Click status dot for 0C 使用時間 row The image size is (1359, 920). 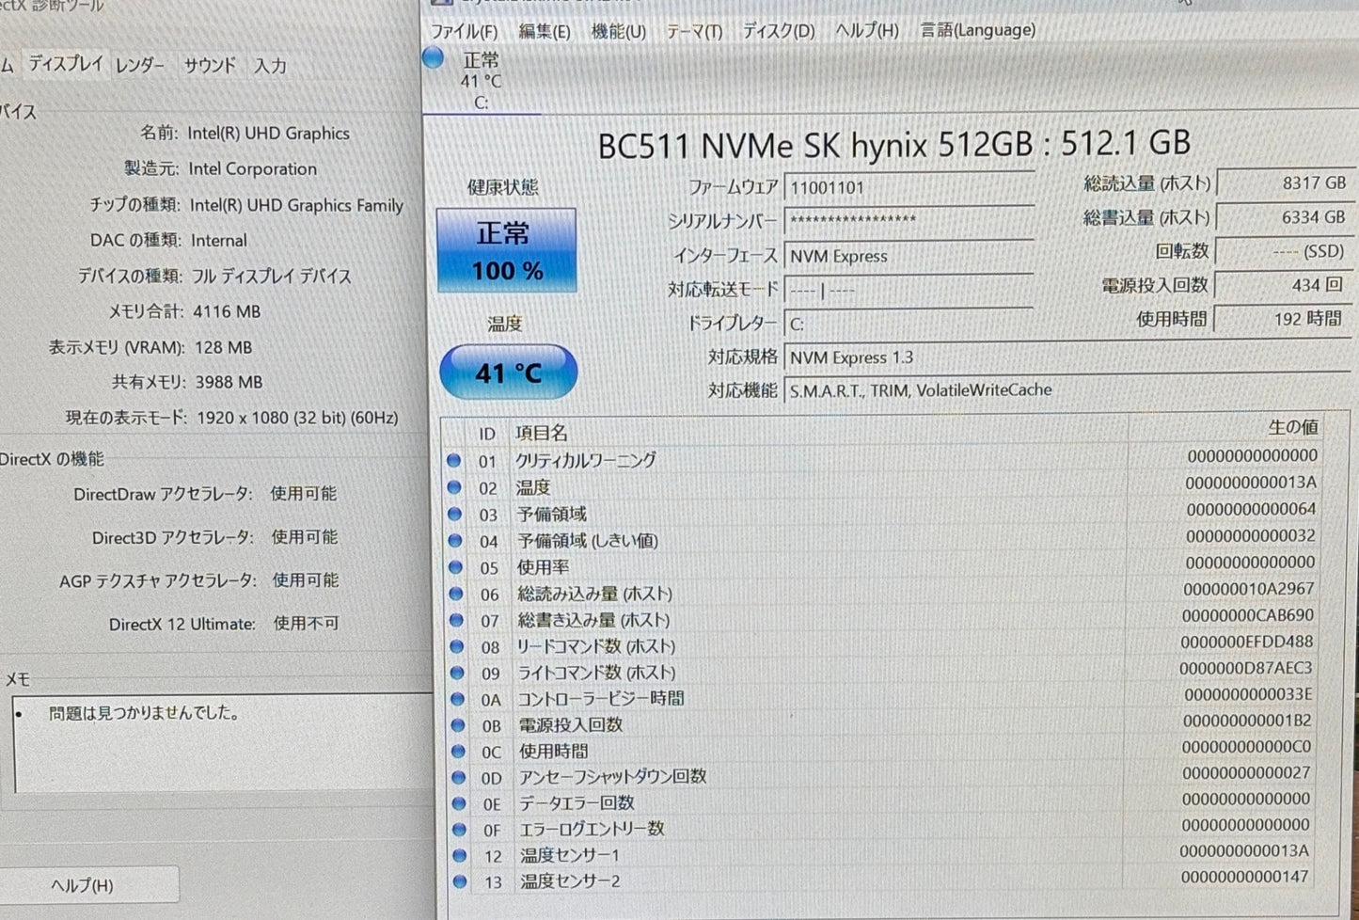coord(458,751)
